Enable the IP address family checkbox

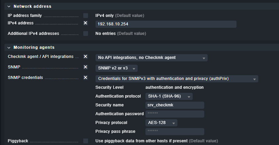click(x=86, y=16)
